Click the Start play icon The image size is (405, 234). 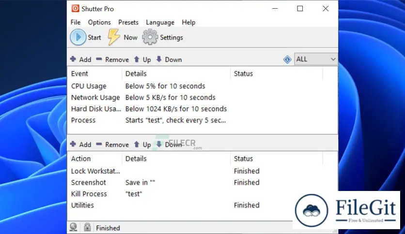[x=78, y=37]
